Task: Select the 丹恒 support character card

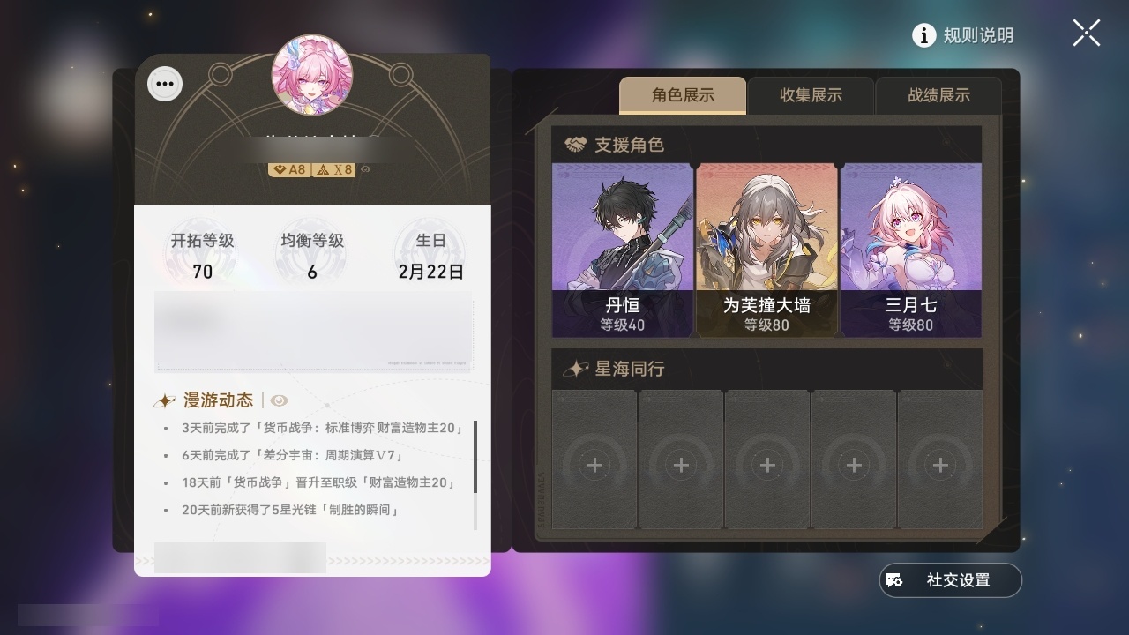Action: pos(623,250)
